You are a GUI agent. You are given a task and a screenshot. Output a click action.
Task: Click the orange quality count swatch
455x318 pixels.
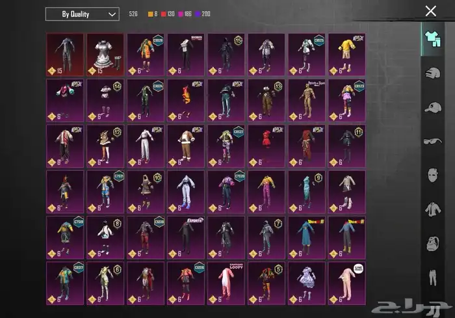click(x=149, y=14)
